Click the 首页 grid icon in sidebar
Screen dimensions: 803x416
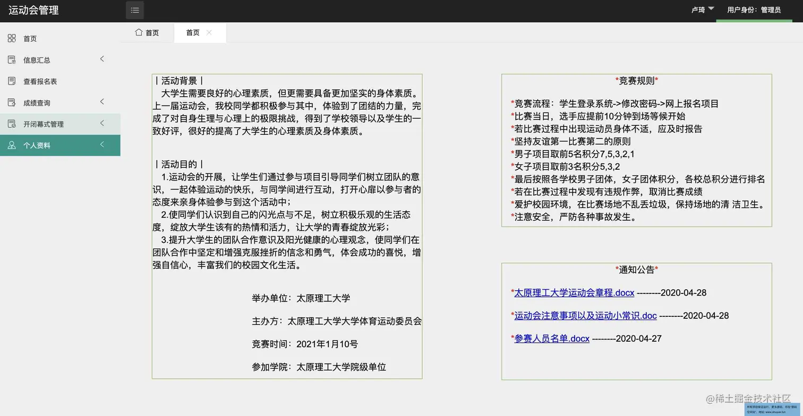[x=12, y=38]
